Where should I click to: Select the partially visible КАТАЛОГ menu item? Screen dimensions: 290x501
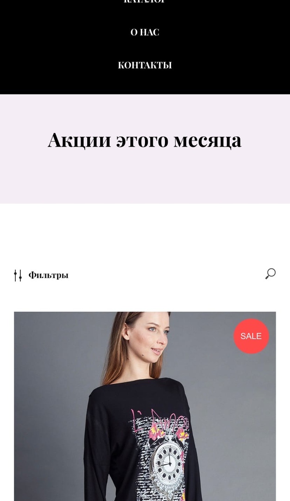tap(145, 1)
